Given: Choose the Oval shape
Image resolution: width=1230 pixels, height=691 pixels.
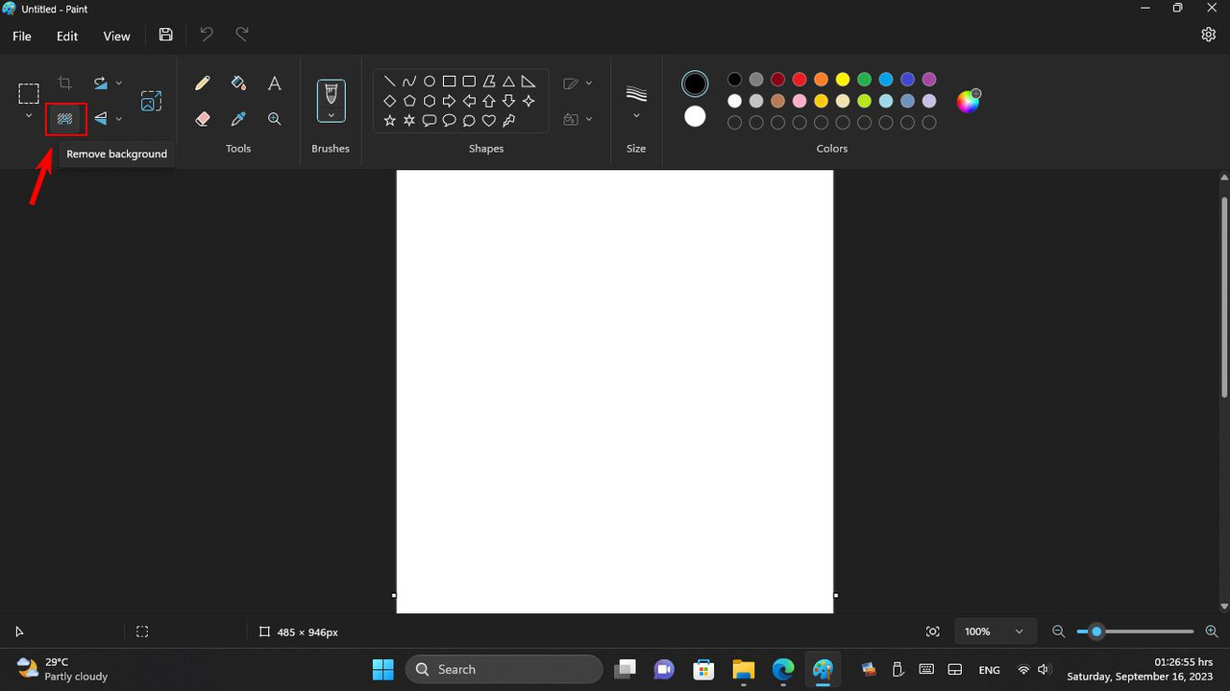Looking at the screenshot, I should tap(430, 82).
